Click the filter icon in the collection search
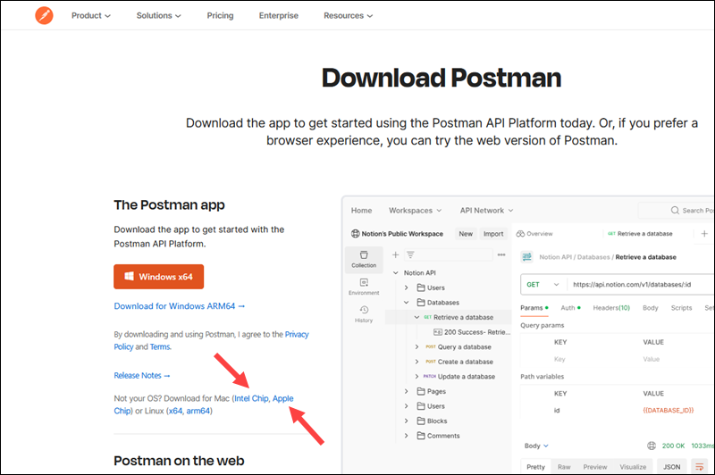The image size is (715, 475). [x=410, y=254]
